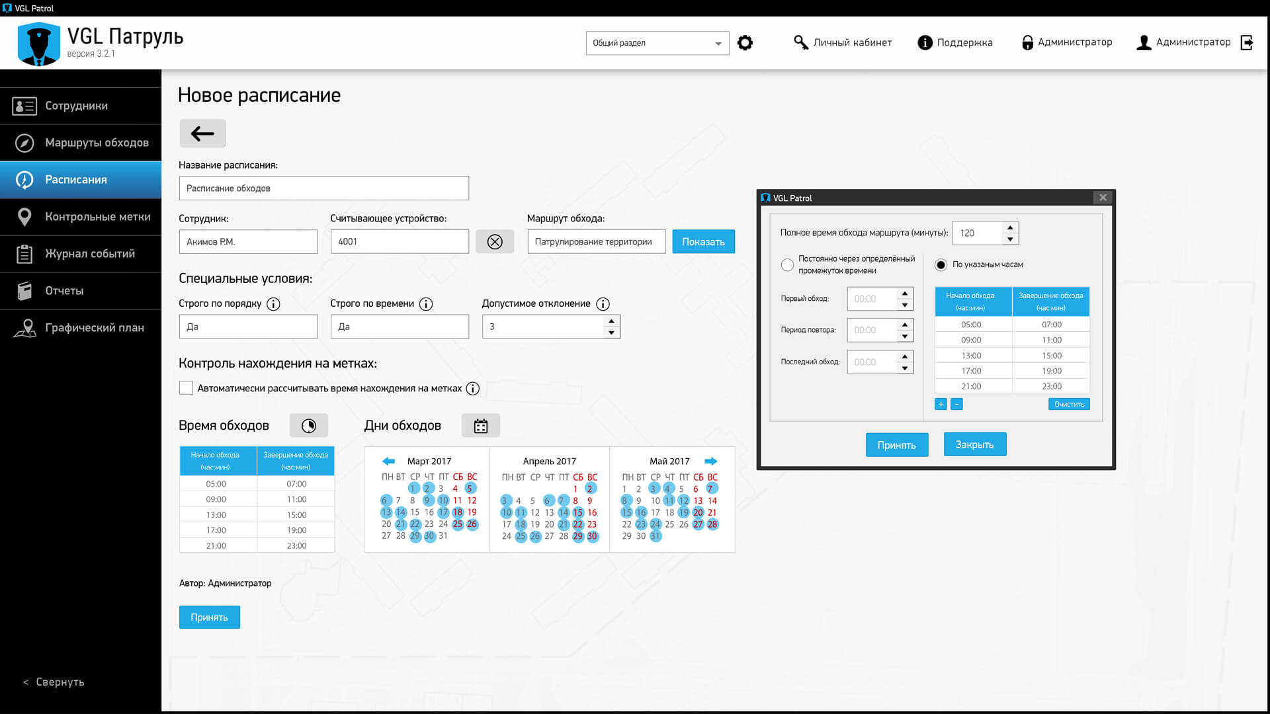Click the minus button to remove time row
This screenshot has height=714, width=1270.
[956, 404]
